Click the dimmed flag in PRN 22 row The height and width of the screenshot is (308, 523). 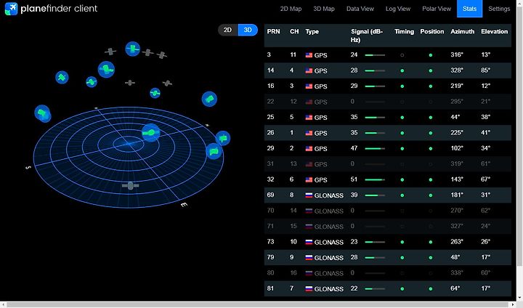click(309, 102)
